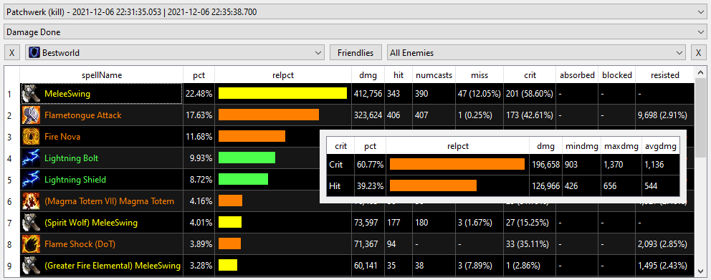The image size is (711, 280).
Task: Select the MeleeSwing spell name in row 1
Action: tap(67, 94)
